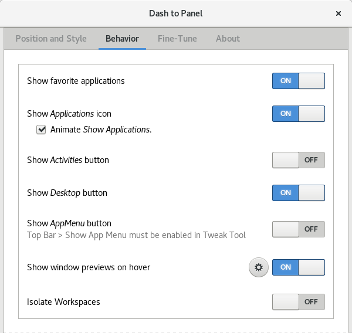
Task: Close the Dash to Panel window
Action: [339, 13]
